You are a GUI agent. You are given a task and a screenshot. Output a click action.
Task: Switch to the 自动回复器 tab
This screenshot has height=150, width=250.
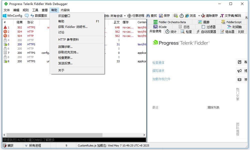click(x=206, y=32)
